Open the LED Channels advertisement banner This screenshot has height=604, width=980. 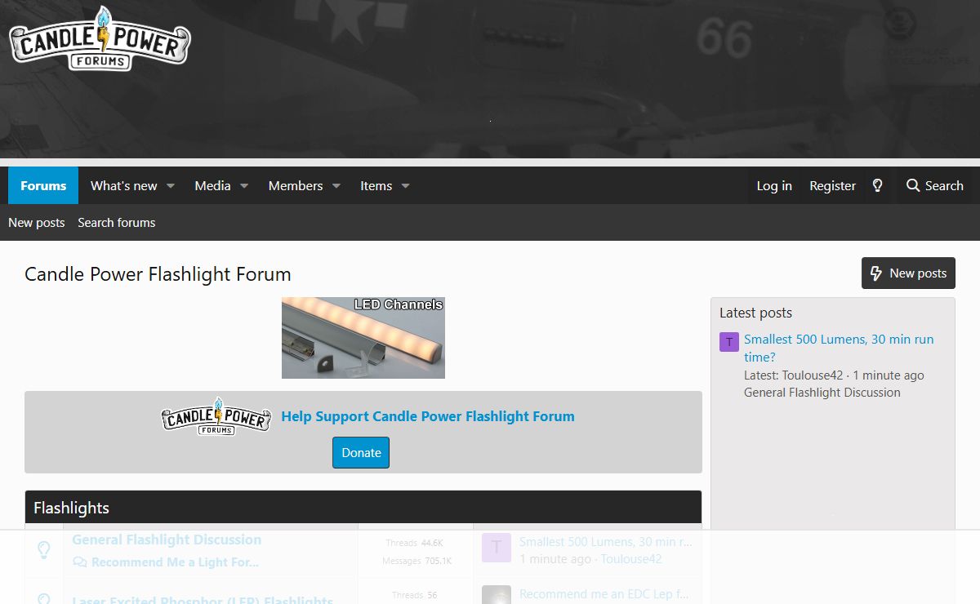pos(363,338)
